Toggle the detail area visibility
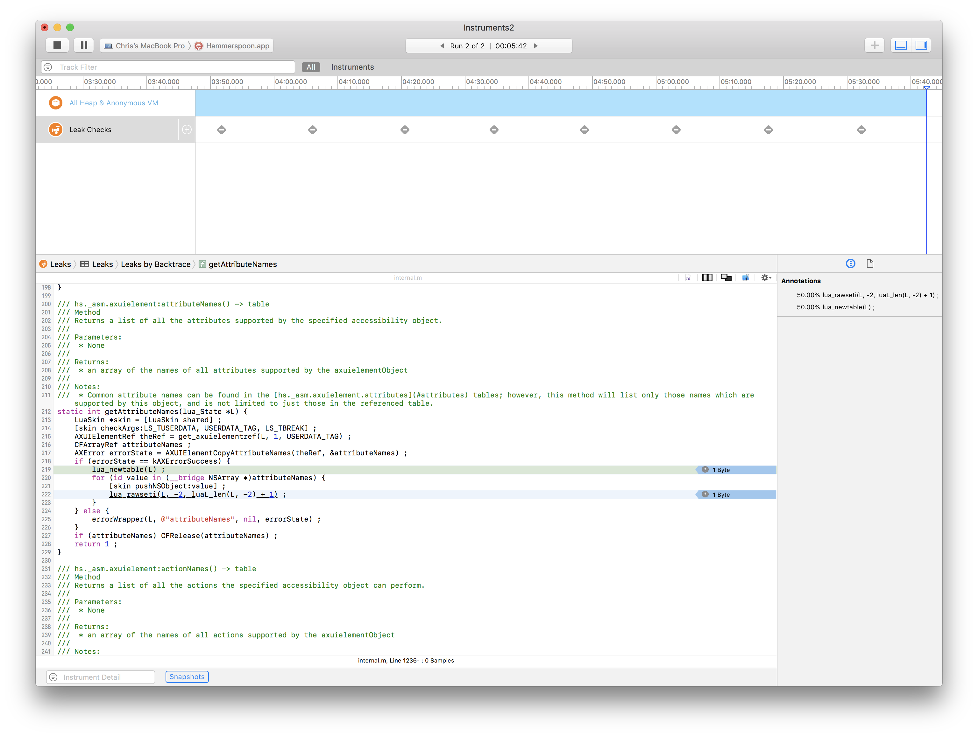 901,45
